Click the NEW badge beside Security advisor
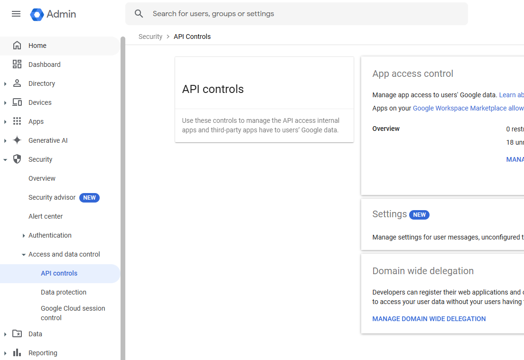This screenshot has width=524, height=360. 89,198
